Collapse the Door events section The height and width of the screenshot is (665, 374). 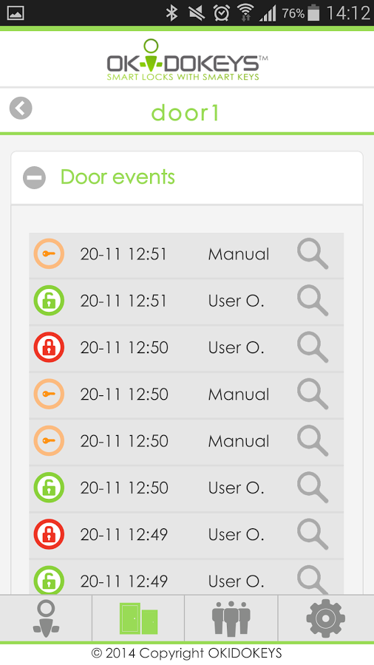coord(34,177)
